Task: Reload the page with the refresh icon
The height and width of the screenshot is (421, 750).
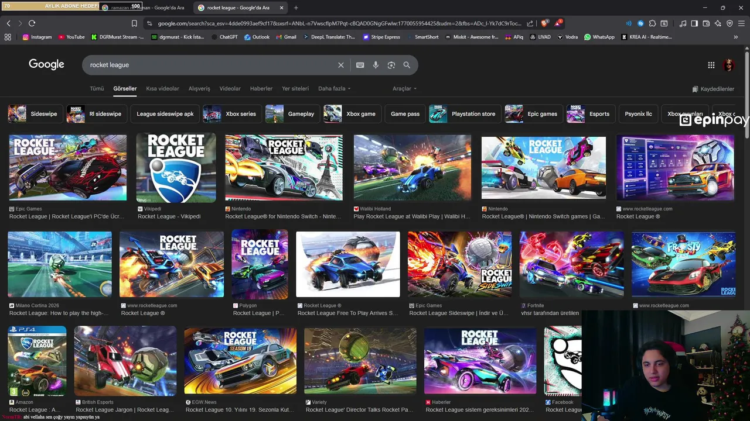Action: pyautogui.click(x=32, y=23)
